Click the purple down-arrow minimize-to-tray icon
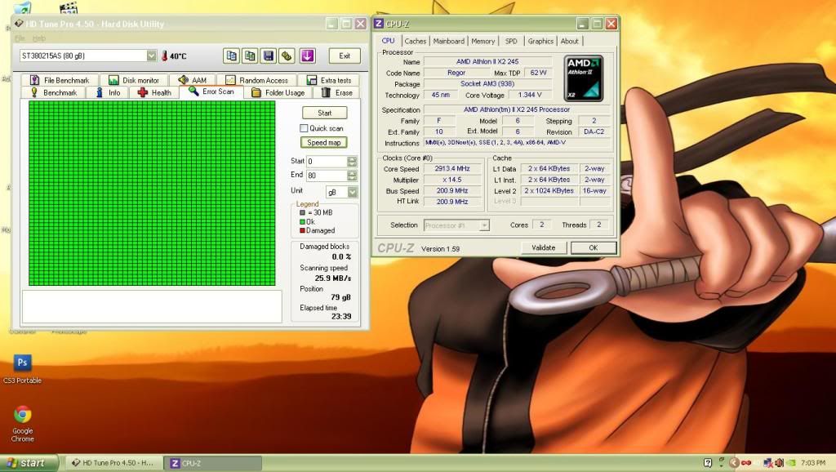This screenshot has height=472, width=836. [307, 56]
